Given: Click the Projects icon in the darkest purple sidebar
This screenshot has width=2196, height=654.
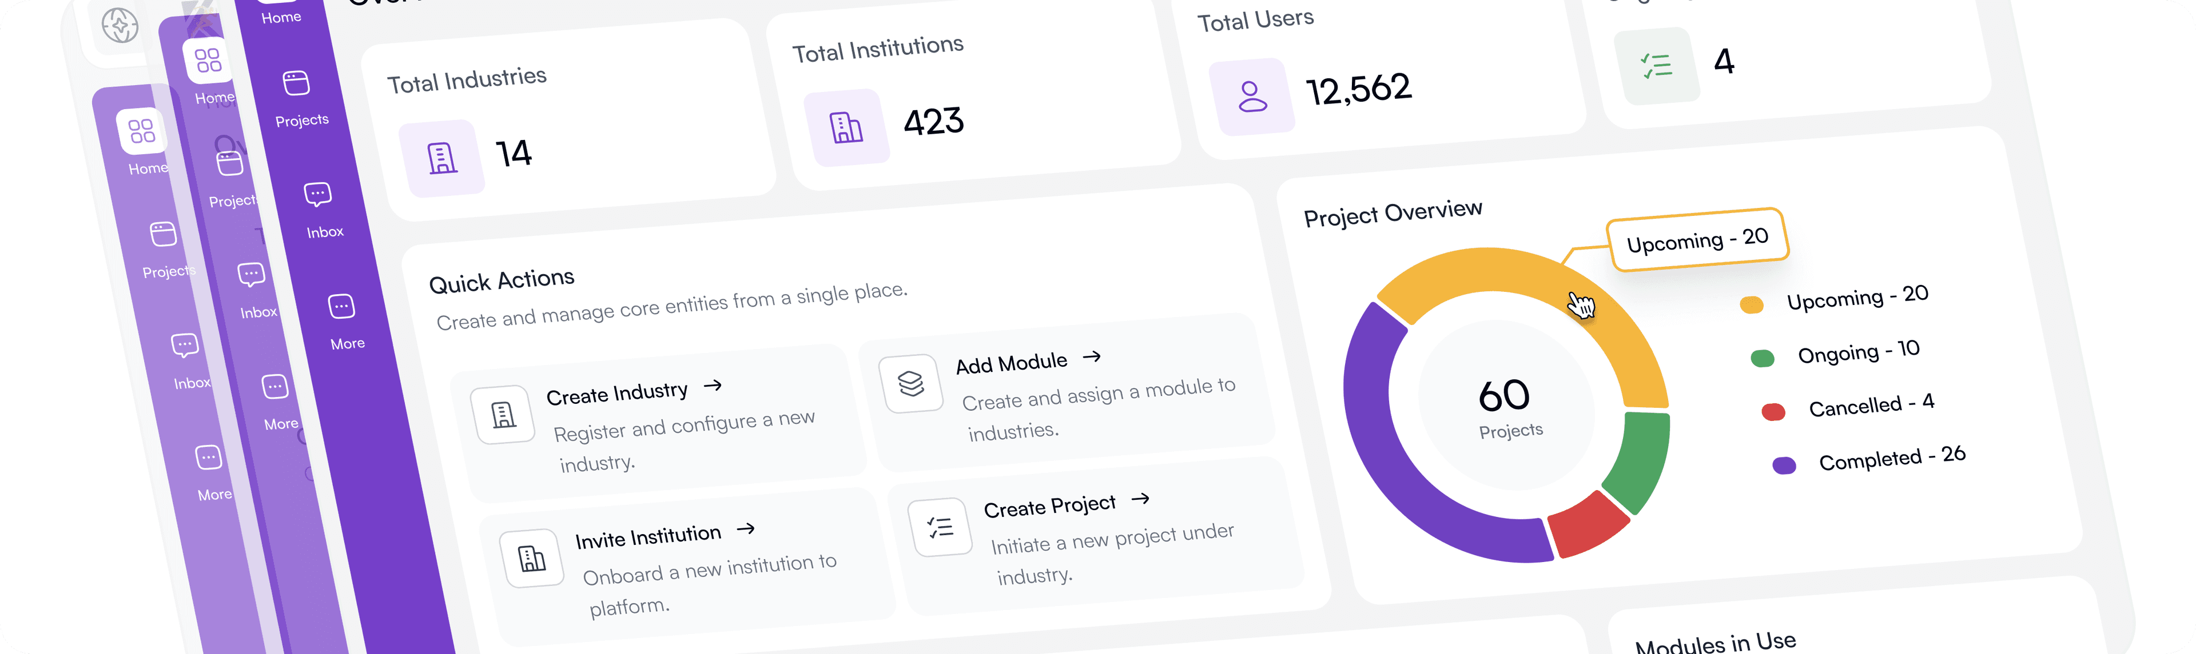Looking at the screenshot, I should pyautogui.click(x=296, y=83).
